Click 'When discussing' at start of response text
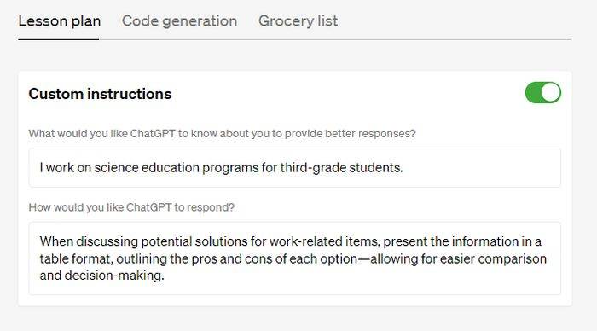Image resolution: width=597 pixels, height=331 pixels. click(x=89, y=241)
